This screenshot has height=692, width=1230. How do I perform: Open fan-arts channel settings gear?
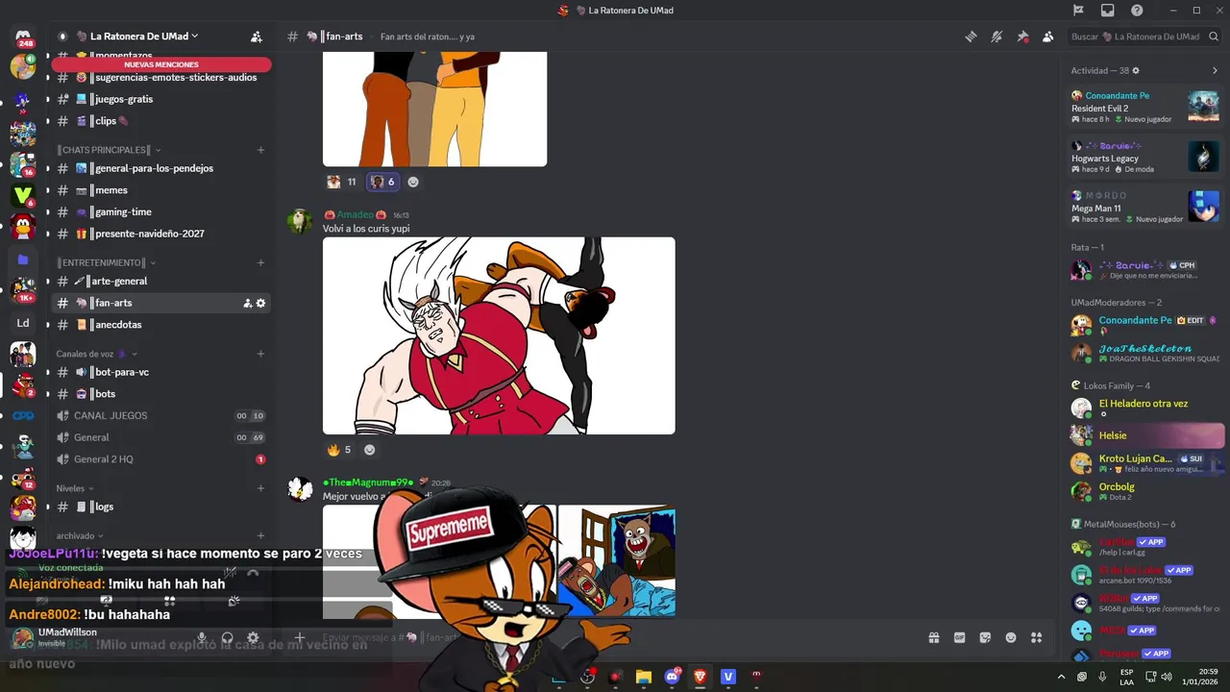coord(260,303)
